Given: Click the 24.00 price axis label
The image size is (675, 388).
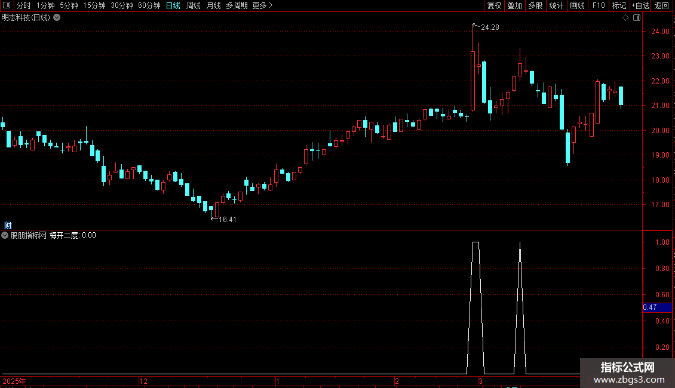Looking at the screenshot, I should pos(660,32).
